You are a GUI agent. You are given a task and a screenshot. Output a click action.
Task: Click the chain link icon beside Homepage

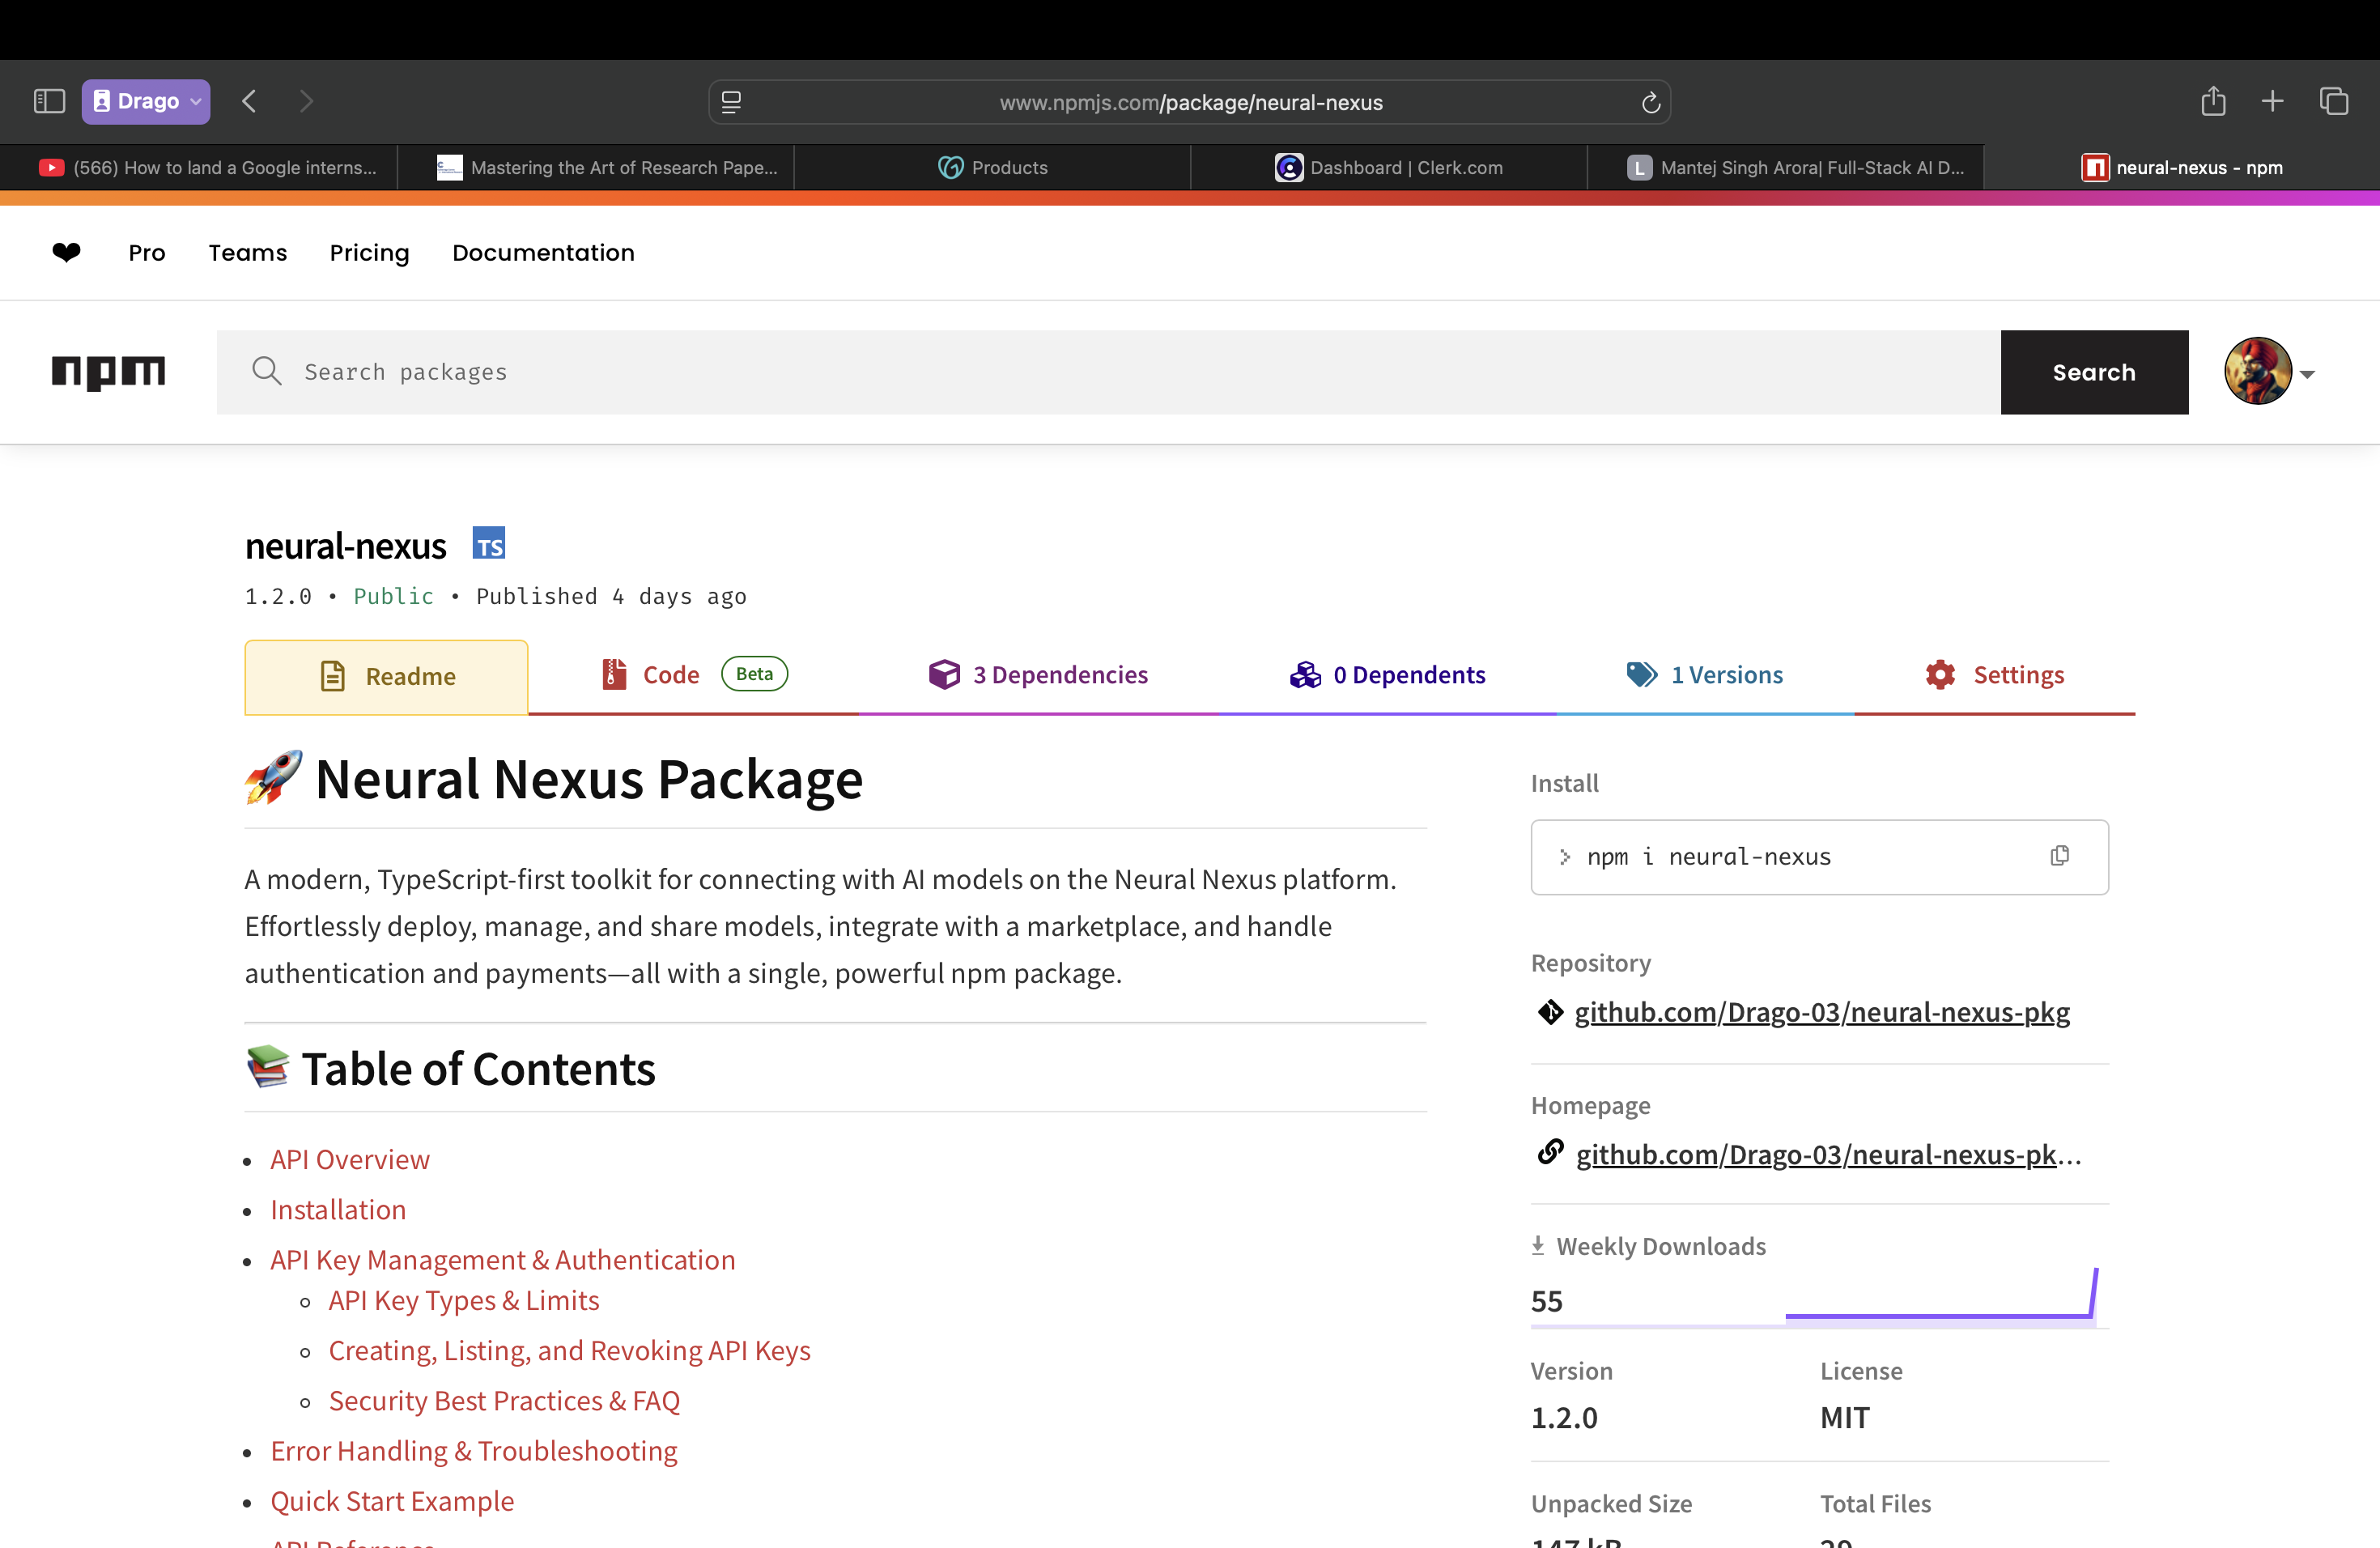pyautogui.click(x=1550, y=1152)
